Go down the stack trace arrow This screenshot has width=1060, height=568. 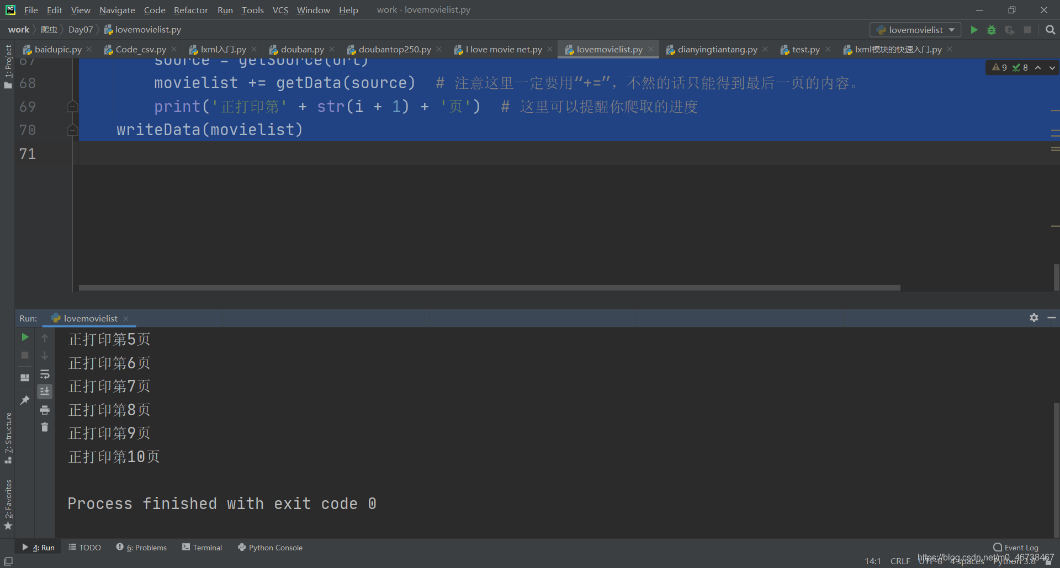pos(45,356)
